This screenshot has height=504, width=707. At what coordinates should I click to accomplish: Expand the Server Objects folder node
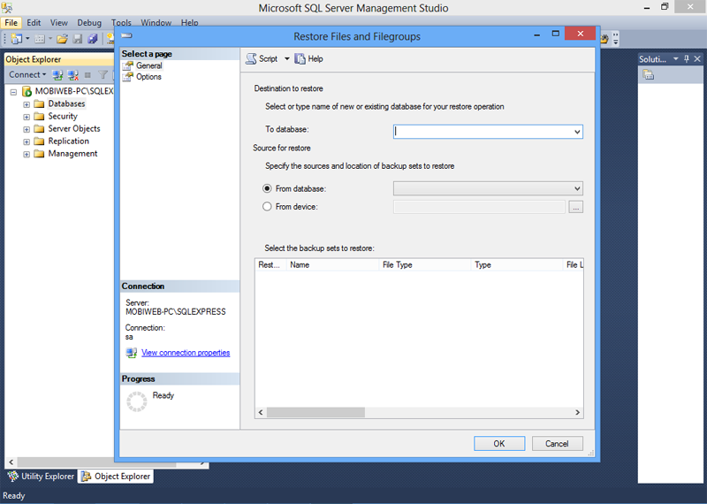27,129
